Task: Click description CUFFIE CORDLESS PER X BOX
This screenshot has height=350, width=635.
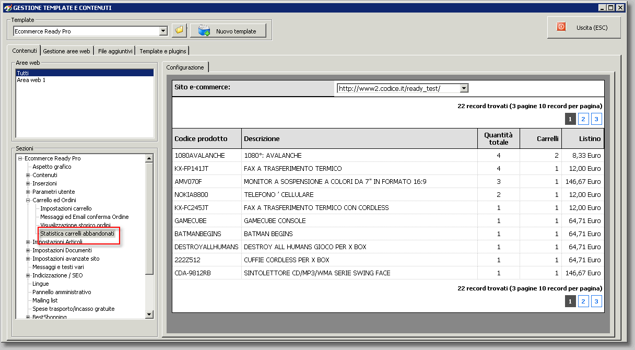Action: click(287, 260)
